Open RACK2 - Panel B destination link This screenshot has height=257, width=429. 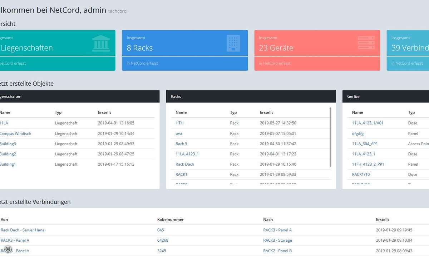[277, 251]
